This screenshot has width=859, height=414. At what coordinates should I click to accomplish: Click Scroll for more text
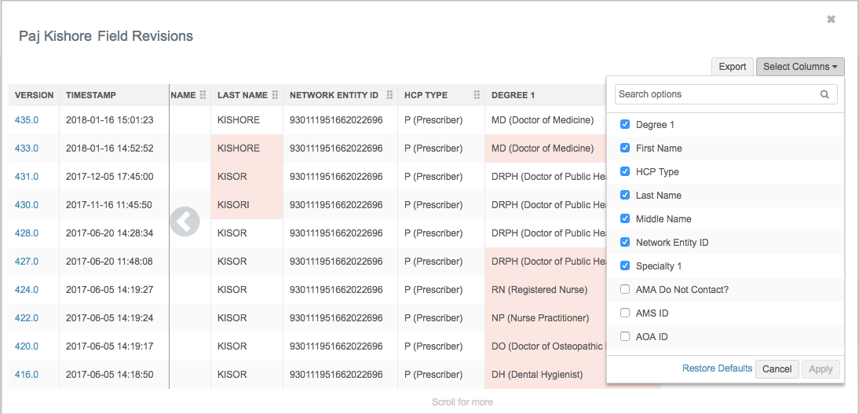462,402
